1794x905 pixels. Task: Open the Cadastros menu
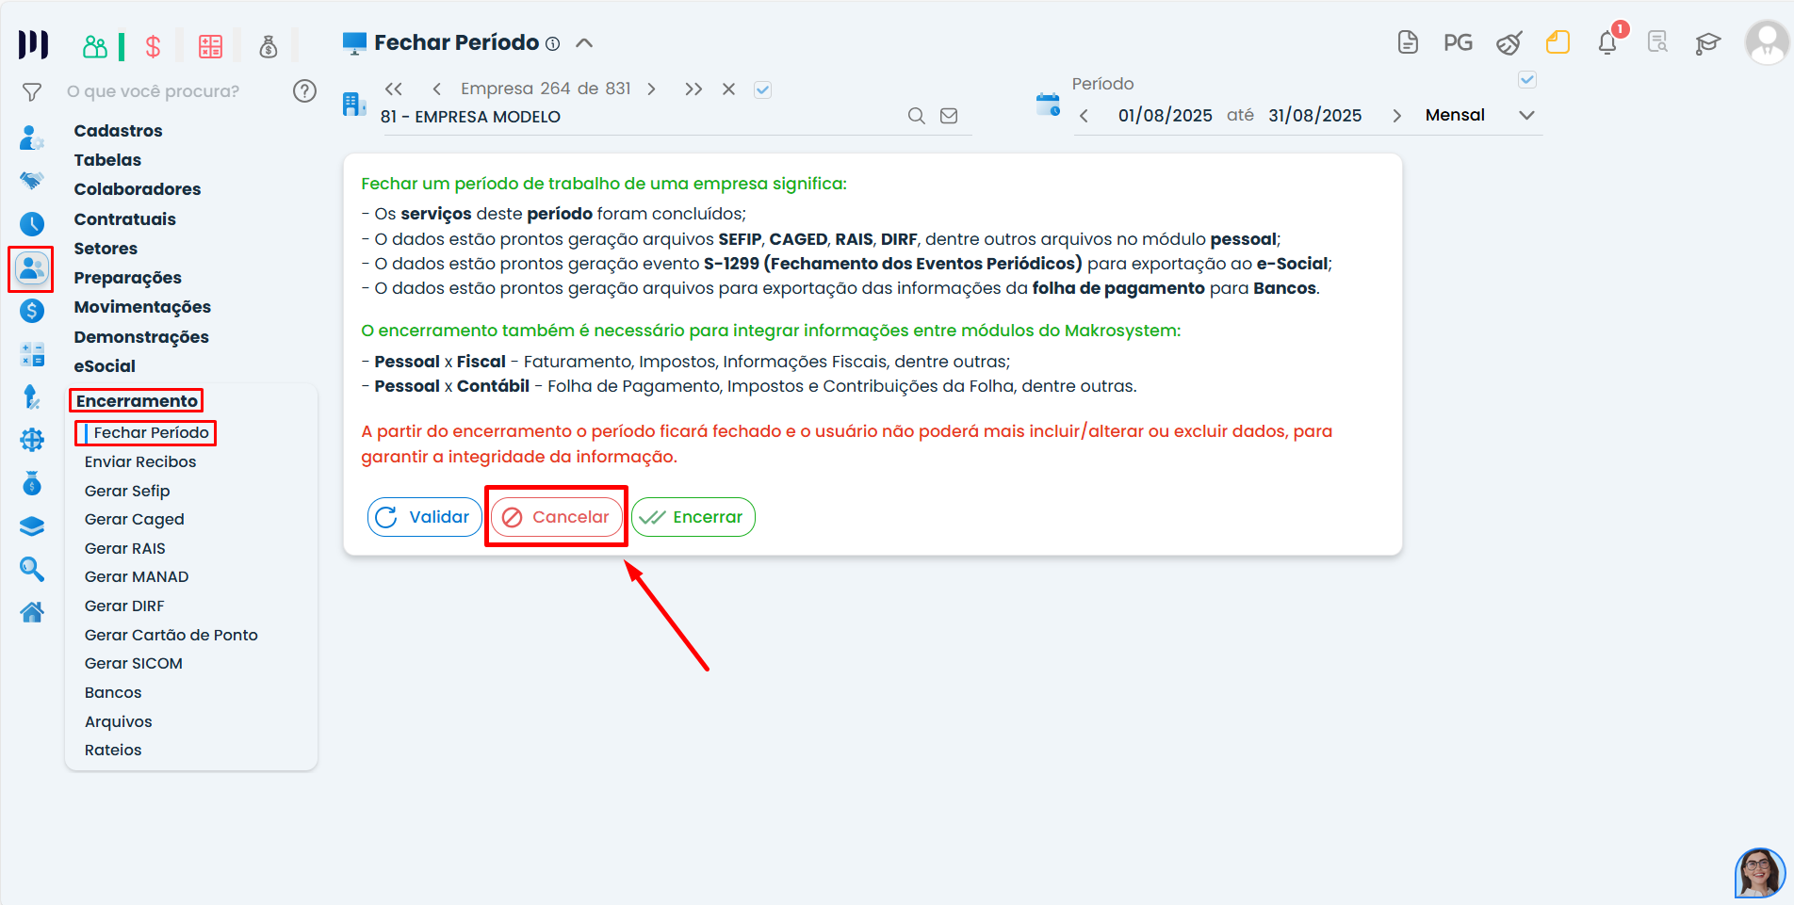tap(118, 131)
